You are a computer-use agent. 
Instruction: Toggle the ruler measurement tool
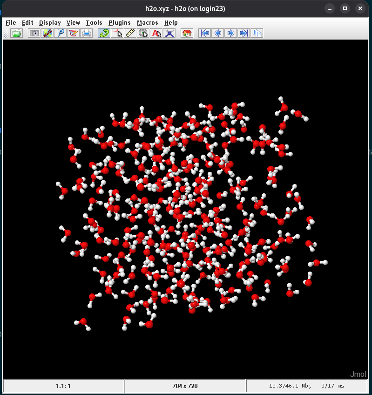(x=130, y=33)
